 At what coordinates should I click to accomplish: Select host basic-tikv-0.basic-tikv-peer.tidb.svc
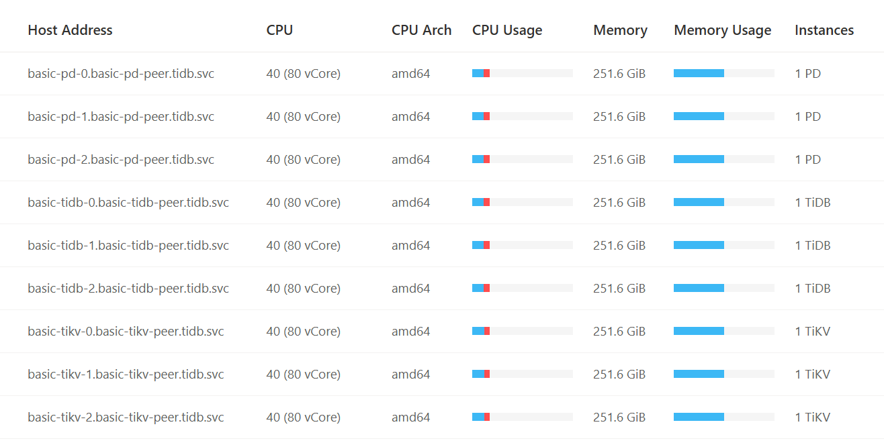click(126, 332)
